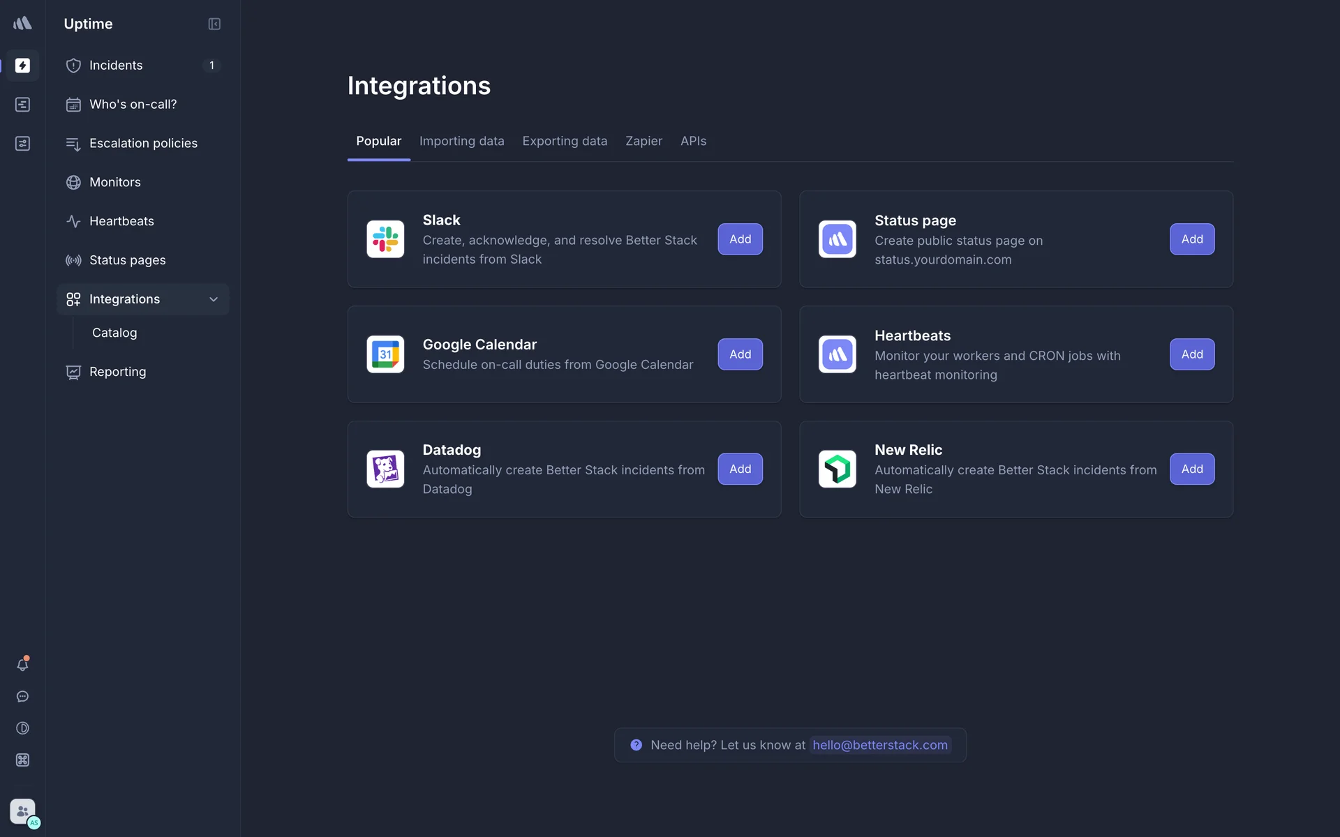Screen dimensions: 1340x837
Task: Click the Better Stack logo icon
Action: click(x=22, y=24)
